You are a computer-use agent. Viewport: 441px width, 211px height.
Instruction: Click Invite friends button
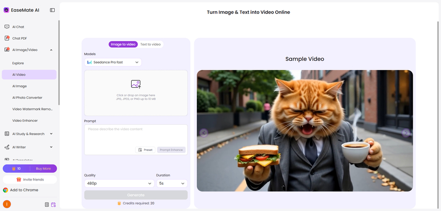coord(30,180)
